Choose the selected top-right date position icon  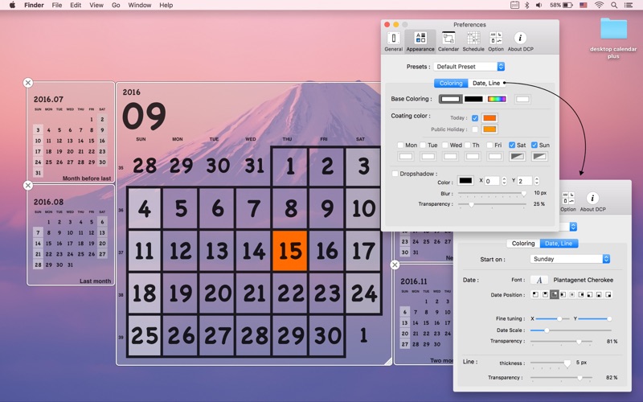point(554,294)
